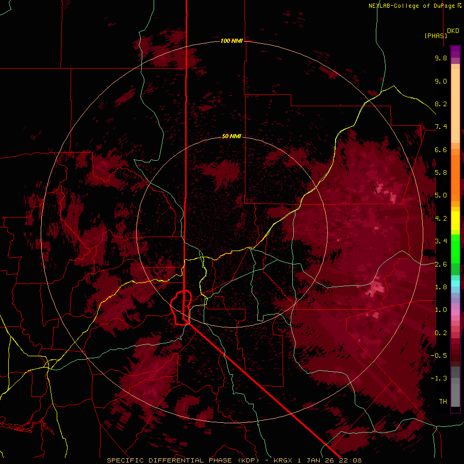This screenshot has width=464, height=464.
Task: Click the gray bottom segment of color bar
Action: 455,393
